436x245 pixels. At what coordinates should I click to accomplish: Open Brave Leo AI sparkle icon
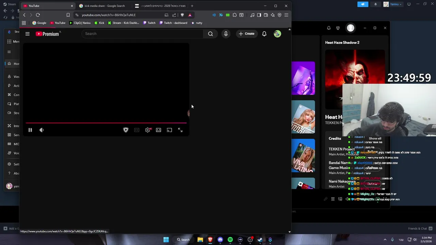272,15
